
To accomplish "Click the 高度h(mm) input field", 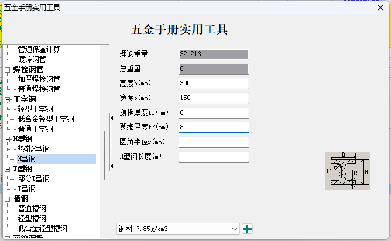I will pyautogui.click(x=214, y=84).
